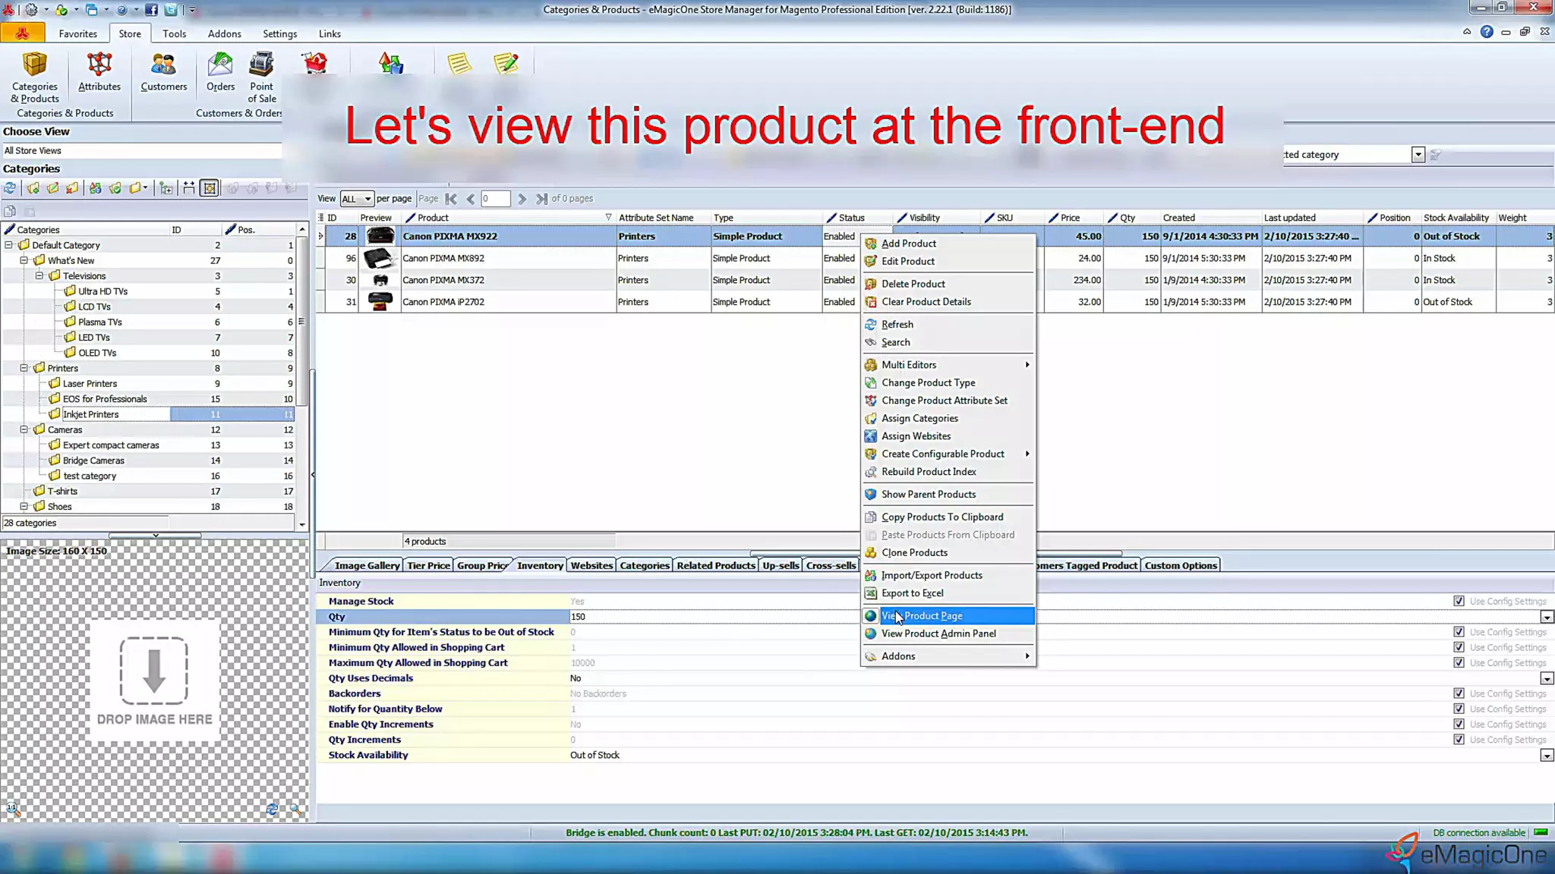The height and width of the screenshot is (874, 1555).
Task: Toggle Use Config Settings for Qty Increments
Action: click(1459, 740)
